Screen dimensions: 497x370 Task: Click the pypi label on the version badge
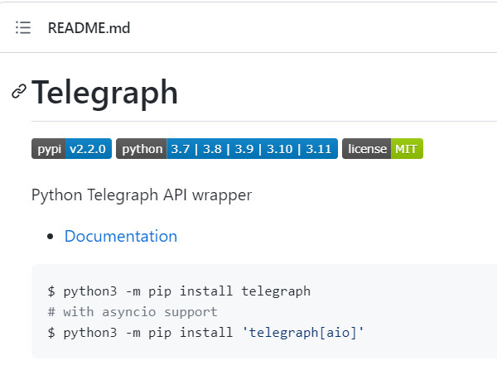pos(48,149)
